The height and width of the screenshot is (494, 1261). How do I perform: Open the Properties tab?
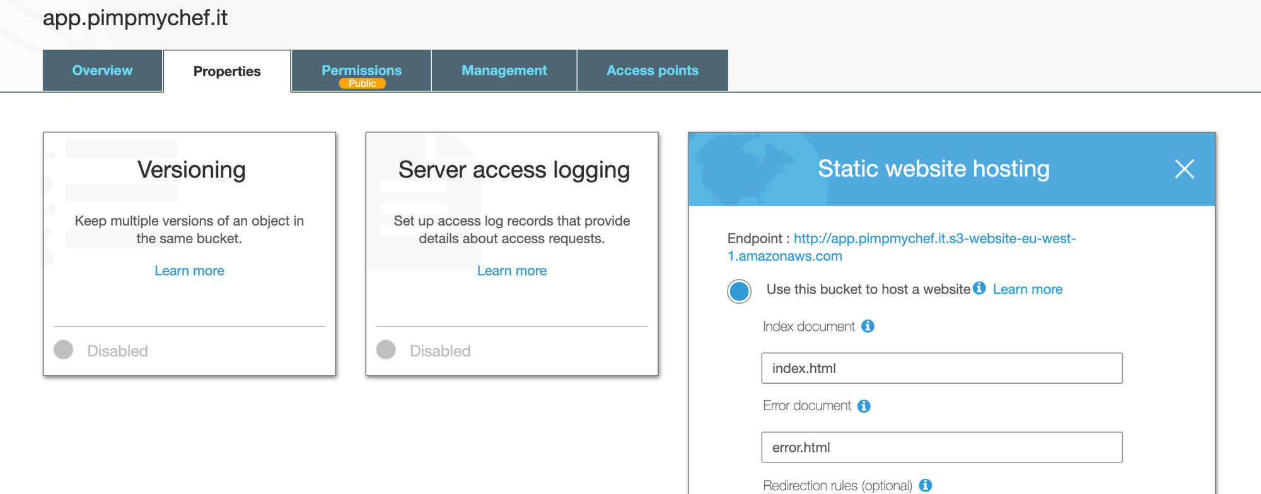pos(227,71)
